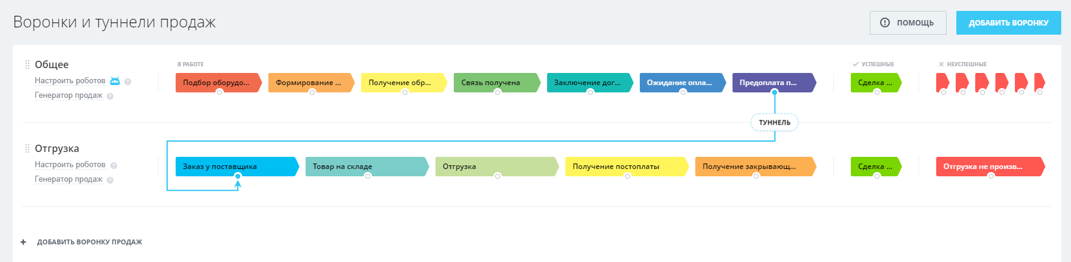Select the successful Сделка stage in Общее
1071x262 pixels.
(876, 83)
